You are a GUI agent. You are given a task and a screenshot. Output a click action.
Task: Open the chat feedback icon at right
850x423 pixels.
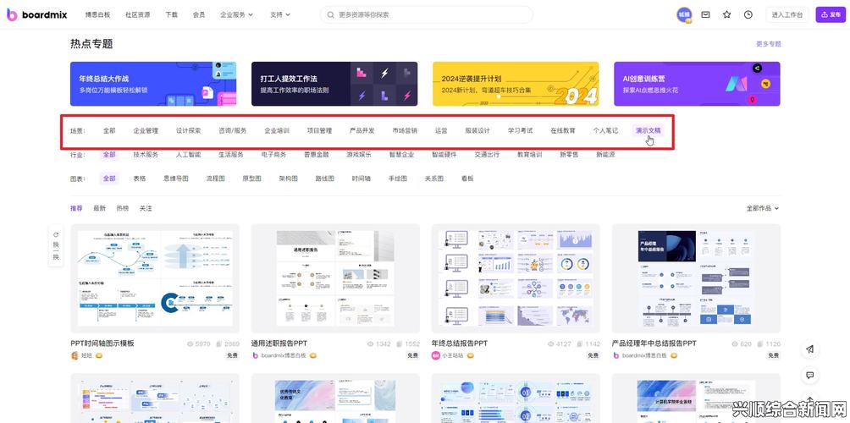pyautogui.click(x=809, y=375)
